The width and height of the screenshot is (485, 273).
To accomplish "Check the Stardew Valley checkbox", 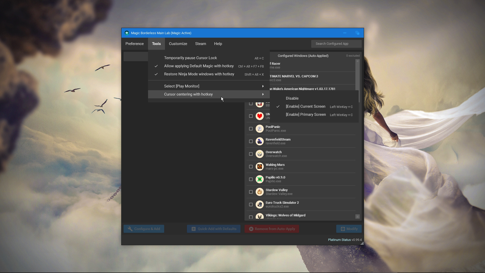I will pyautogui.click(x=251, y=192).
